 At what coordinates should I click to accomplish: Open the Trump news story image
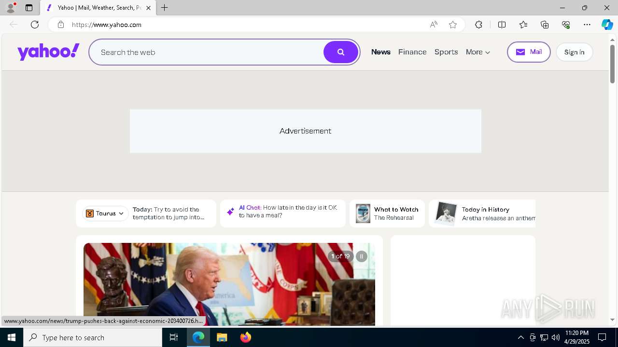pyautogui.click(x=229, y=284)
